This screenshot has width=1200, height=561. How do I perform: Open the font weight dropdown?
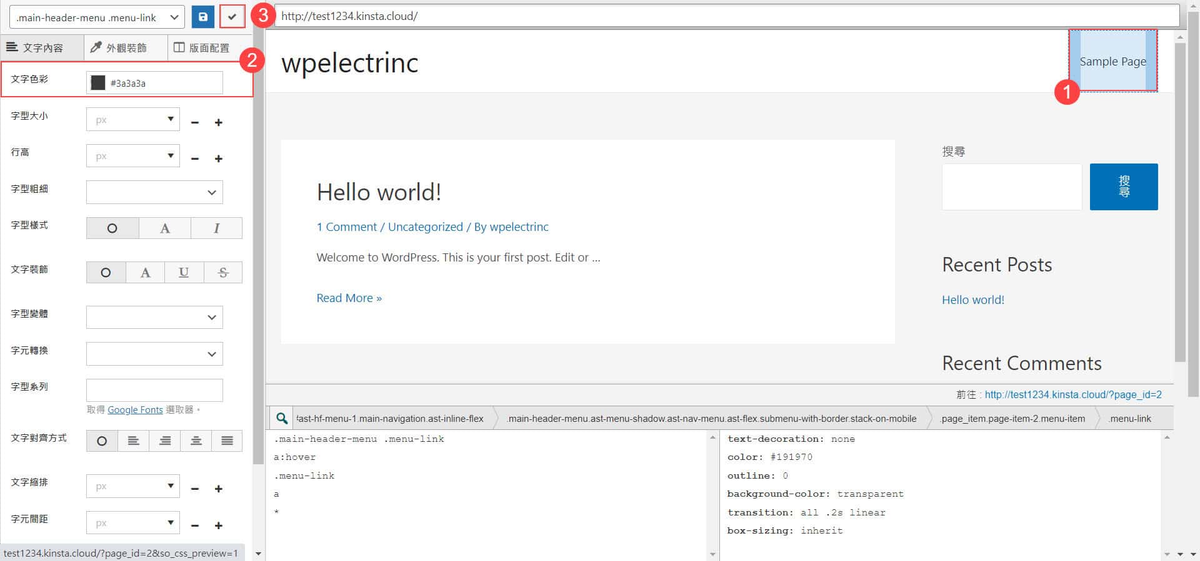click(154, 192)
